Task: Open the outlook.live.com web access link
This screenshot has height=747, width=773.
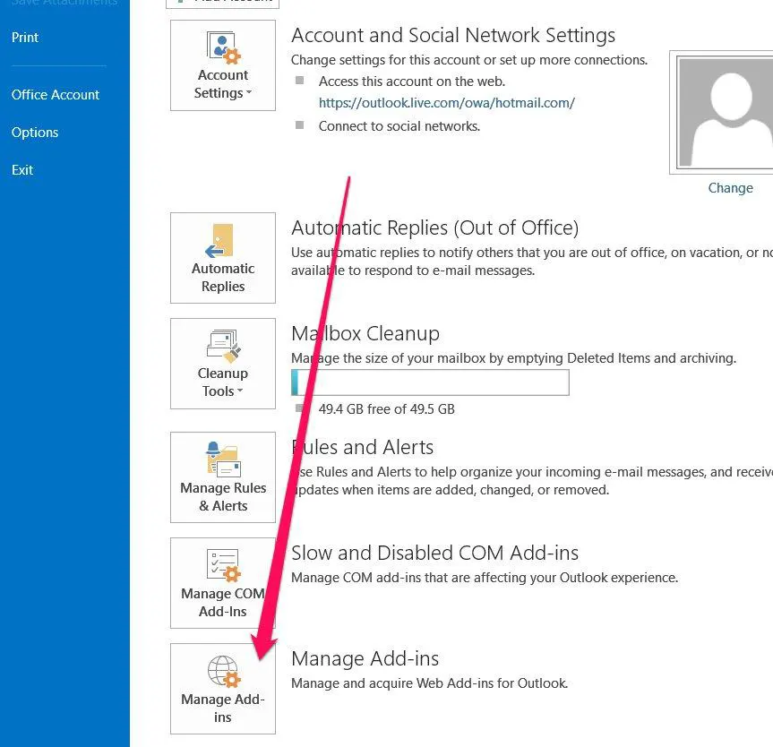Action: click(x=446, y=103)
